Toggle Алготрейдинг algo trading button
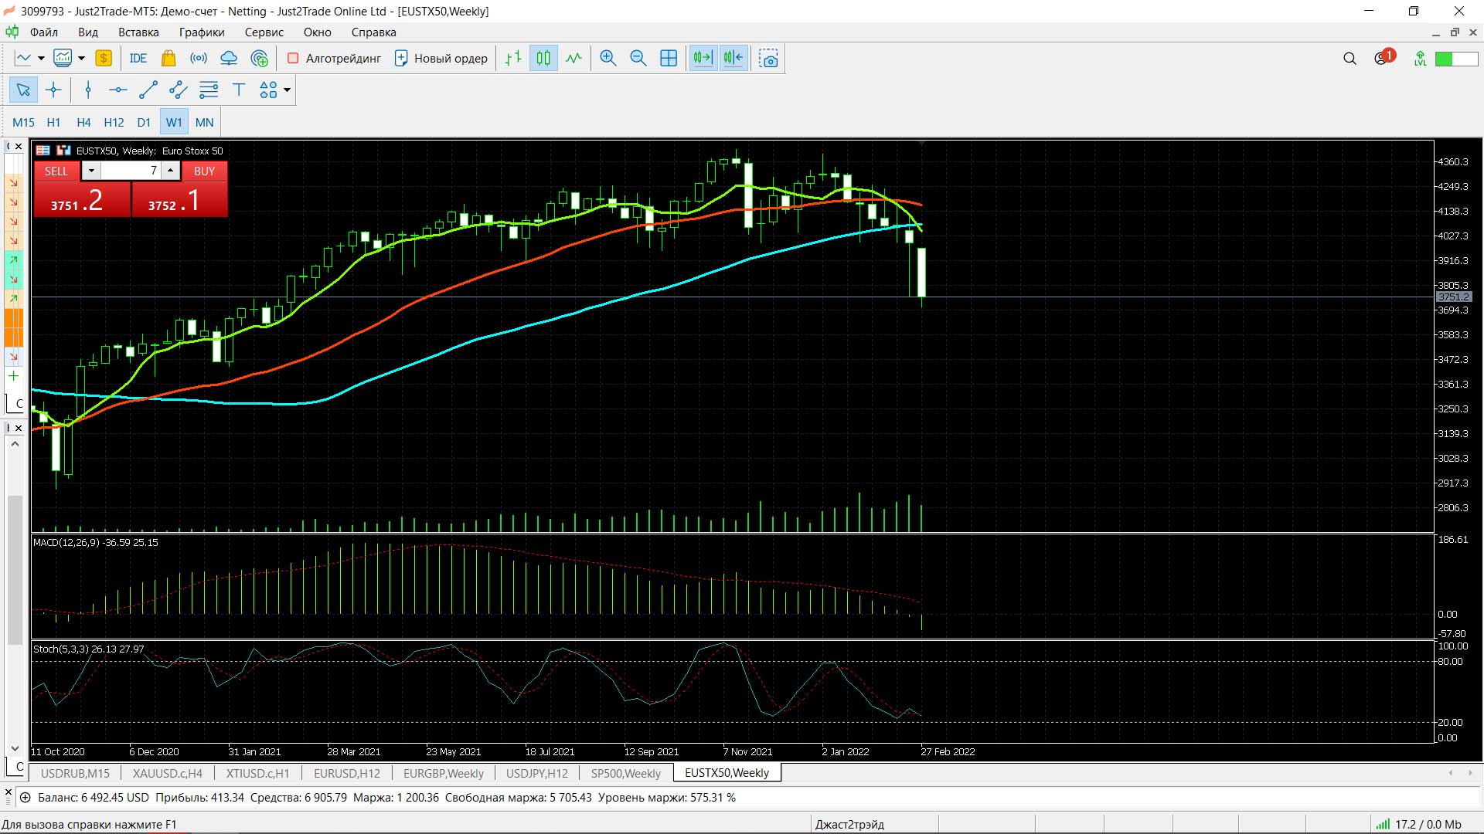Image resolution: width=1484 pixels, height=834 pixels. pos(334,58)
